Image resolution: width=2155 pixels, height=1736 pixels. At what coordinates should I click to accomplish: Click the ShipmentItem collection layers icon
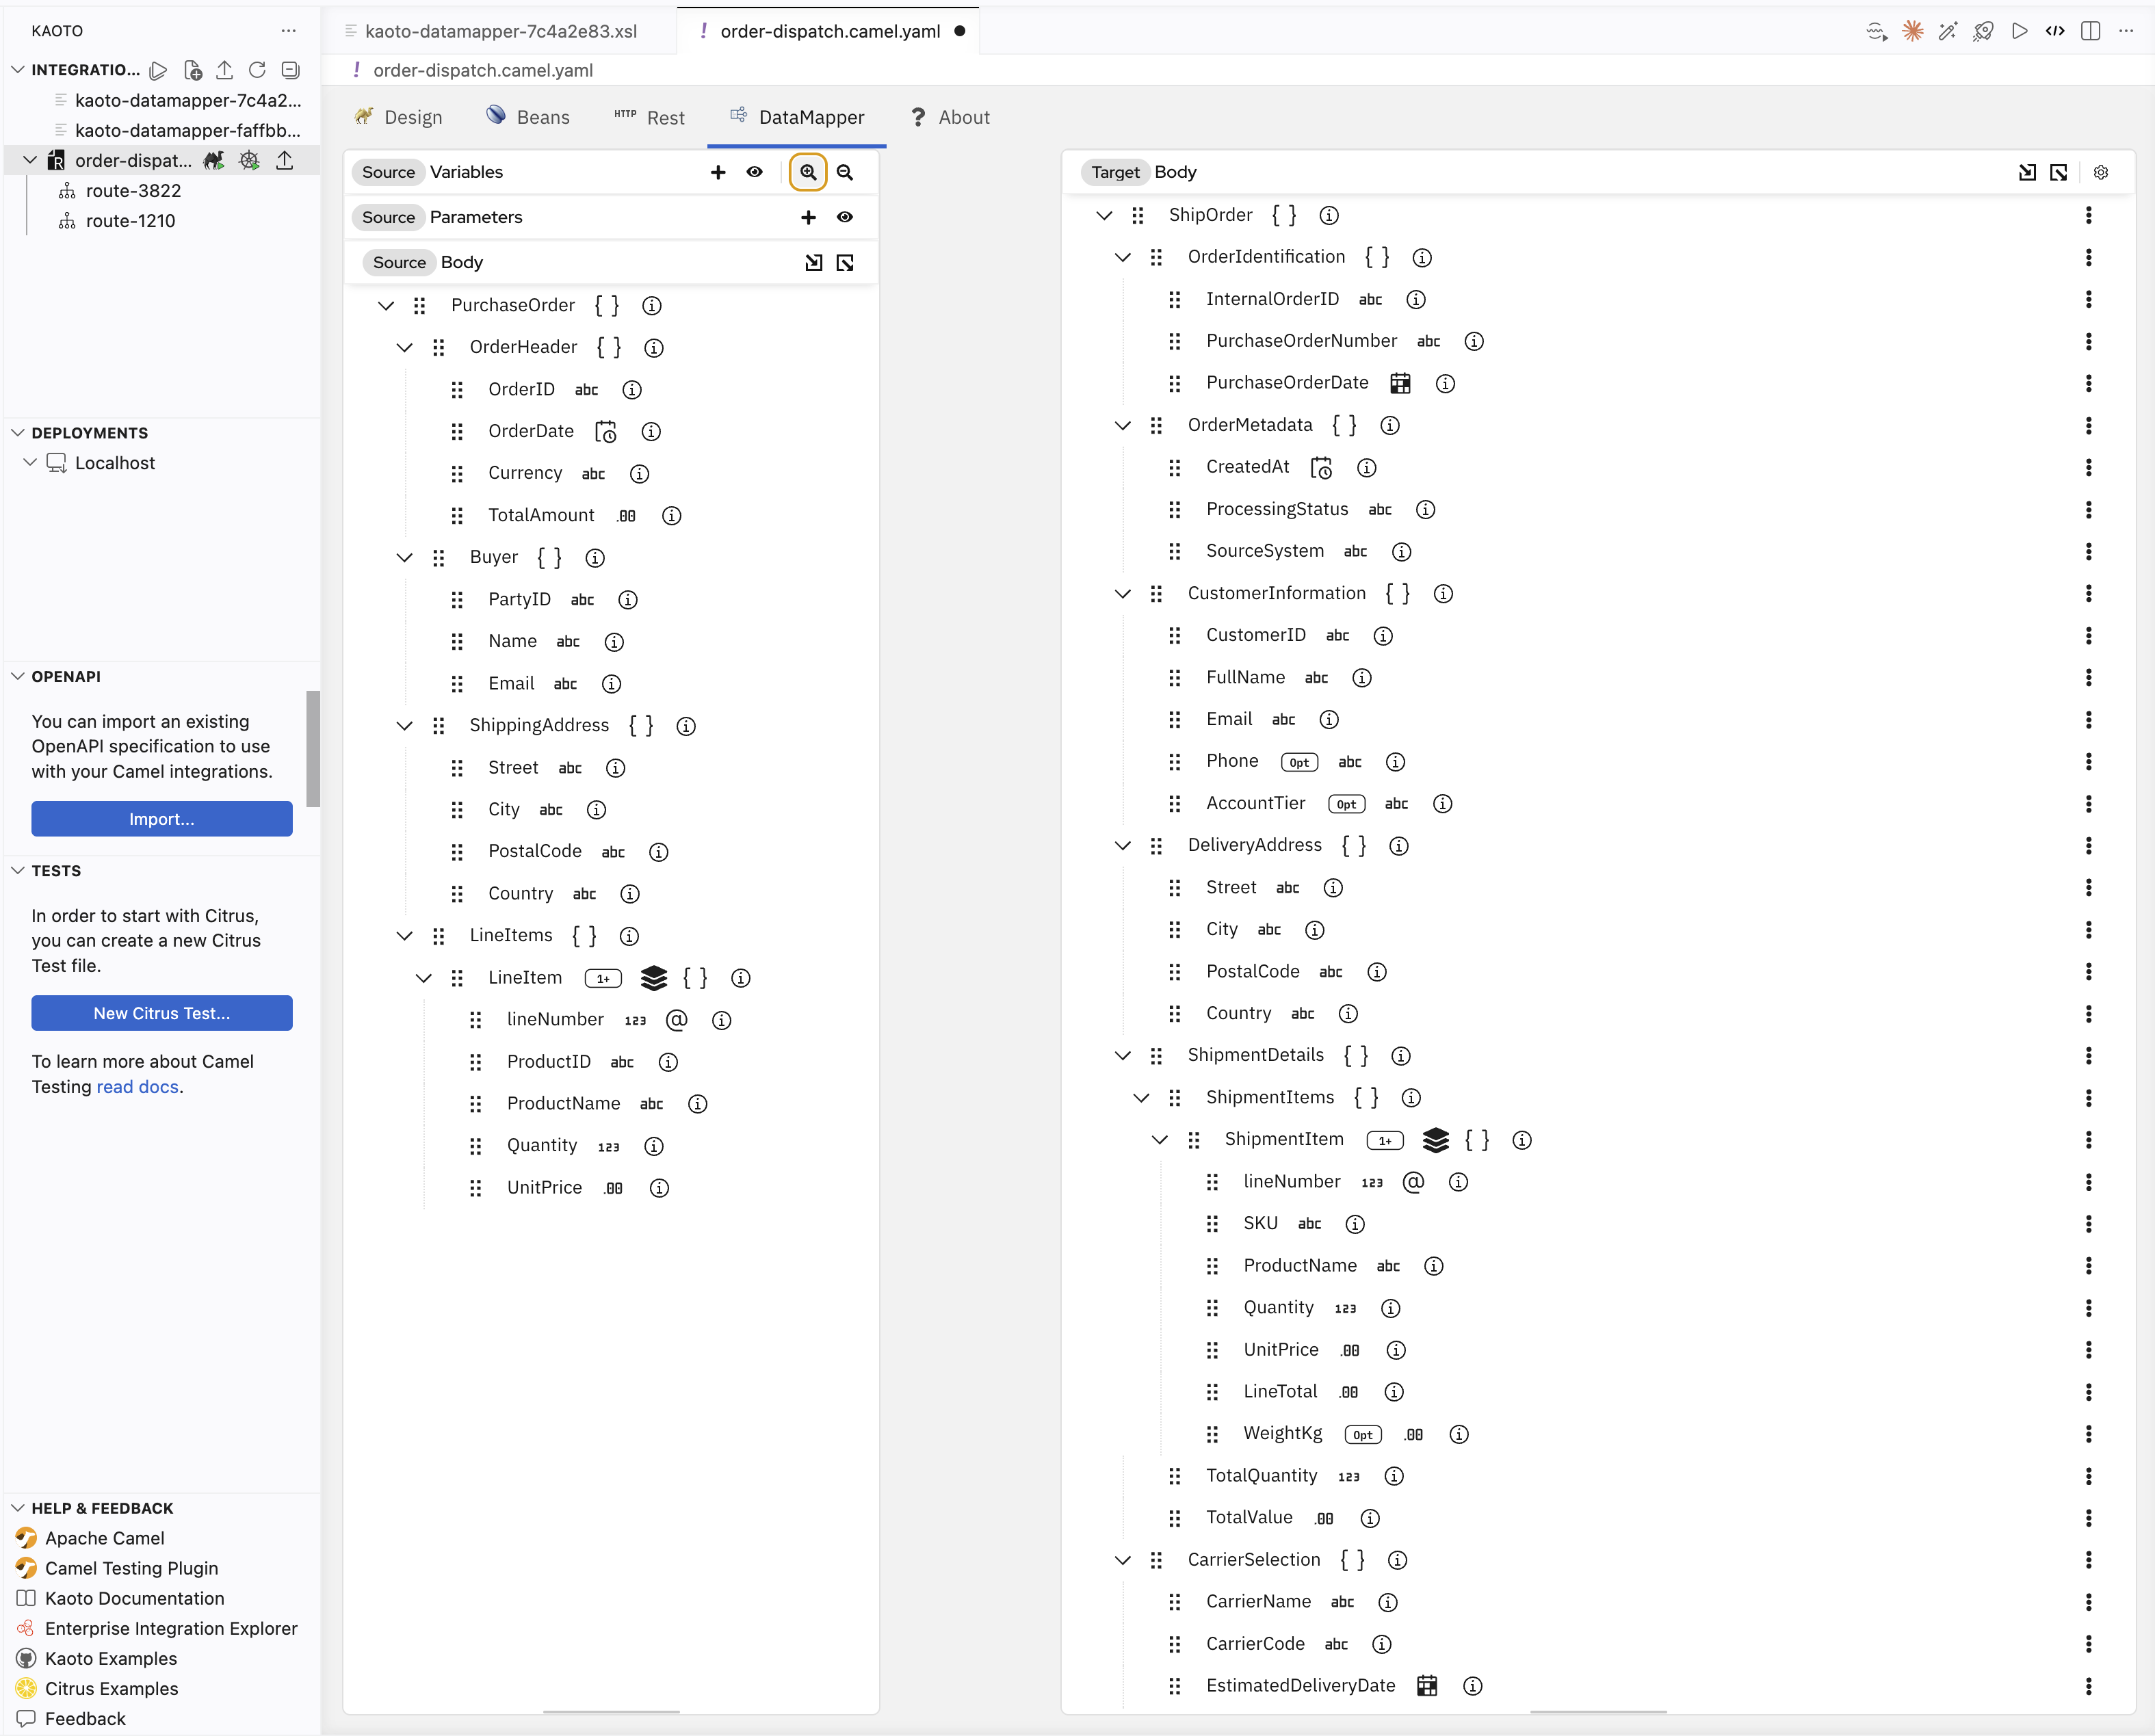tap(1435, 1139)
